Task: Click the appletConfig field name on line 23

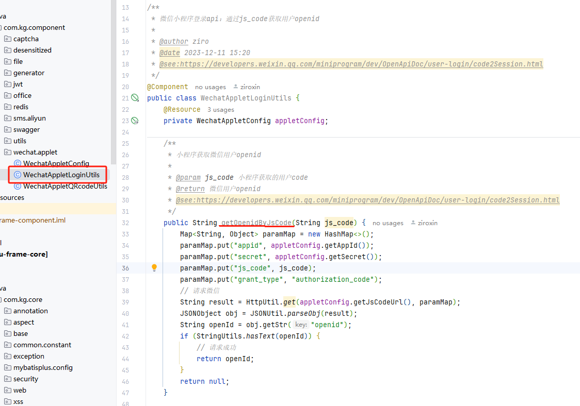Action: coord(300,121)
